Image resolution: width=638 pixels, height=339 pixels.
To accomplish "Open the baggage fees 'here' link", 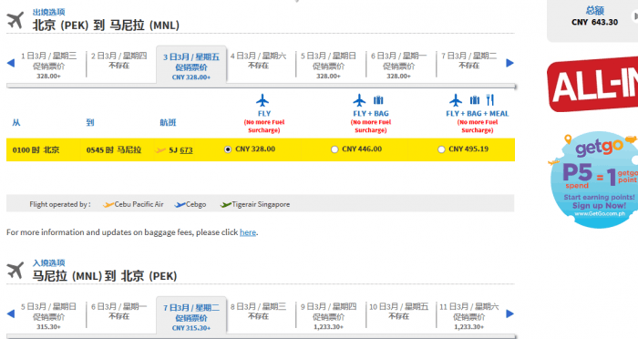I will pyautogui.click(x=248, y=232).
